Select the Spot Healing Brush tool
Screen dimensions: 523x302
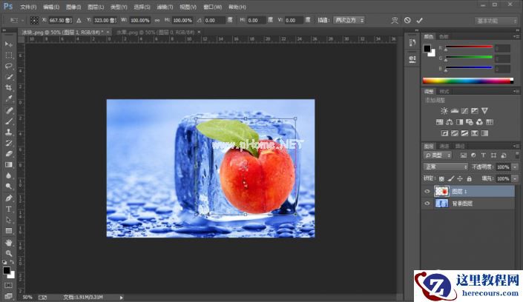(9, 110)
